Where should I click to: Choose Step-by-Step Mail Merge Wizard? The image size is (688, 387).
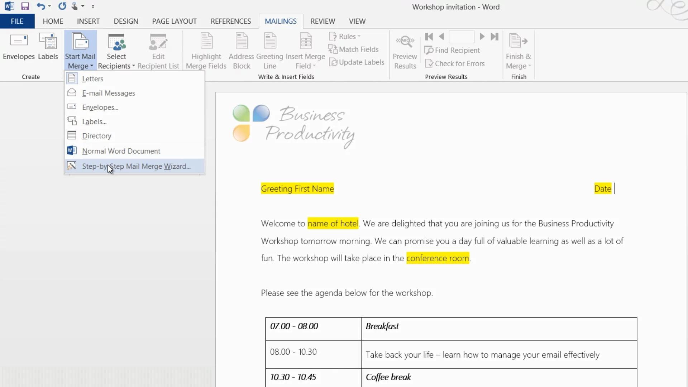(x=136, y=166)
